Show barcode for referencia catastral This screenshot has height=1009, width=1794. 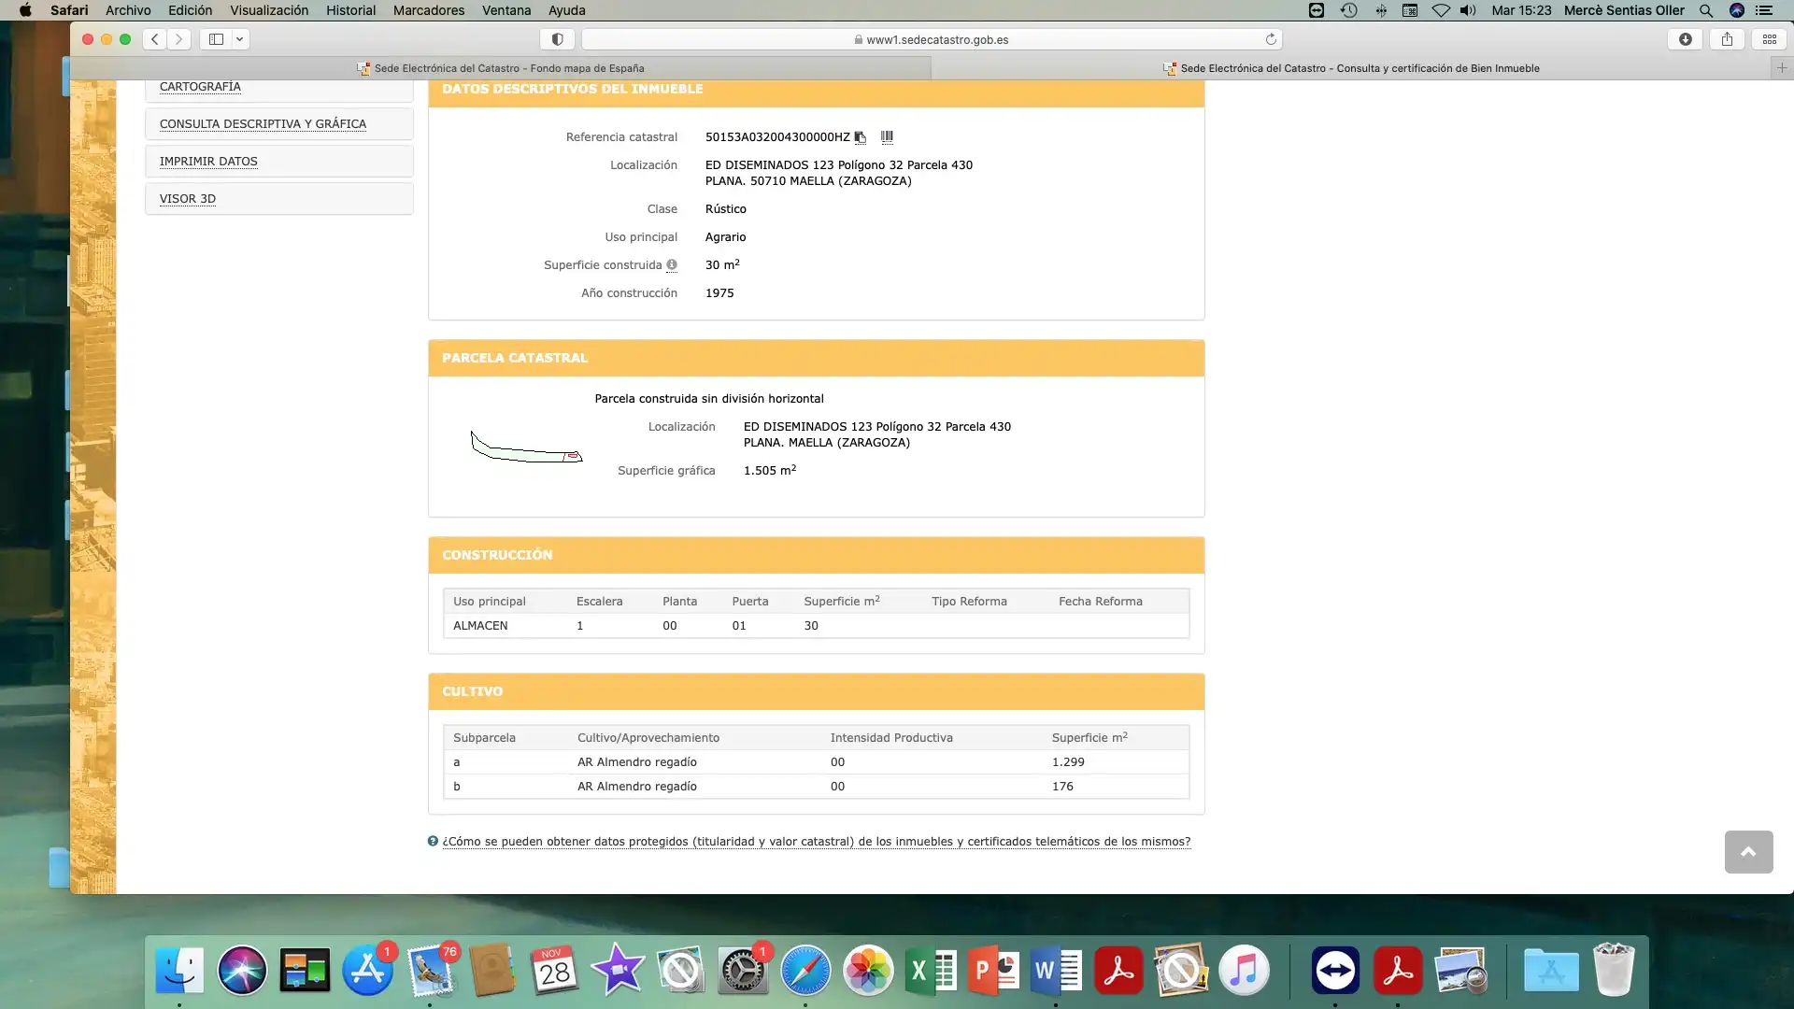[x=887, y=136]
